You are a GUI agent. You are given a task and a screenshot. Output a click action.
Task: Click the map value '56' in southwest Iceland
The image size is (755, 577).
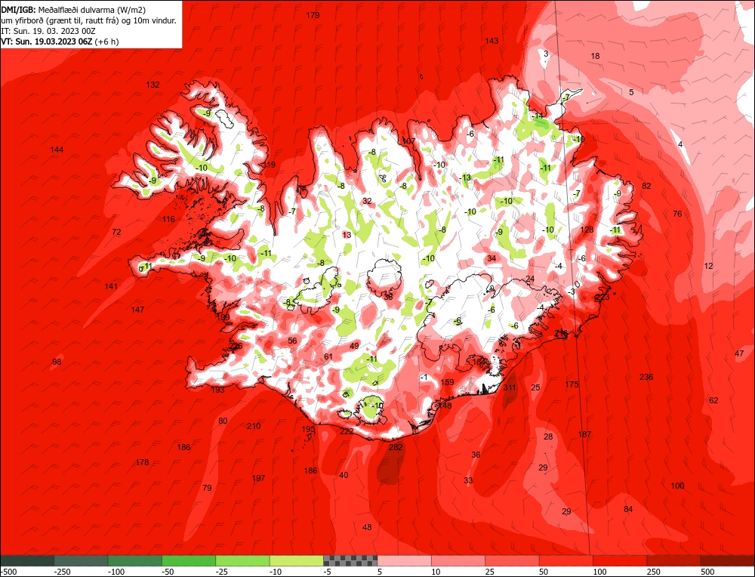tap(292, 341)
